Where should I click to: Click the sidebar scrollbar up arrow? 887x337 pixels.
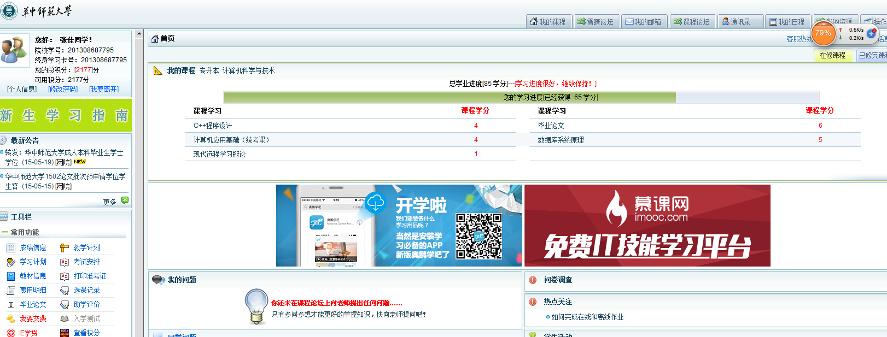point(139,34)
